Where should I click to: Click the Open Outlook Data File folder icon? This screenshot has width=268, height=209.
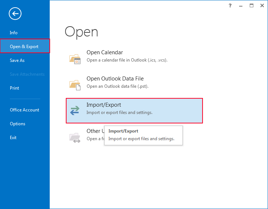(75, 85)
